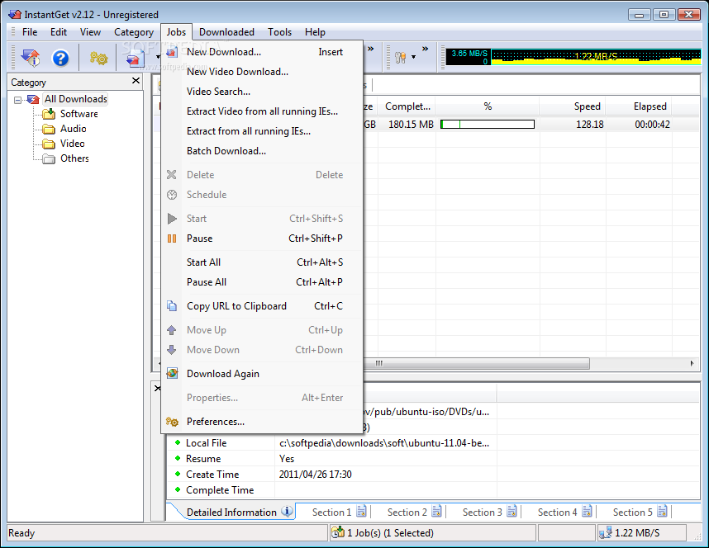Choose Extract Video from all running IEs
This screenshot has width=709, height=548.
(x=262, y=111)
